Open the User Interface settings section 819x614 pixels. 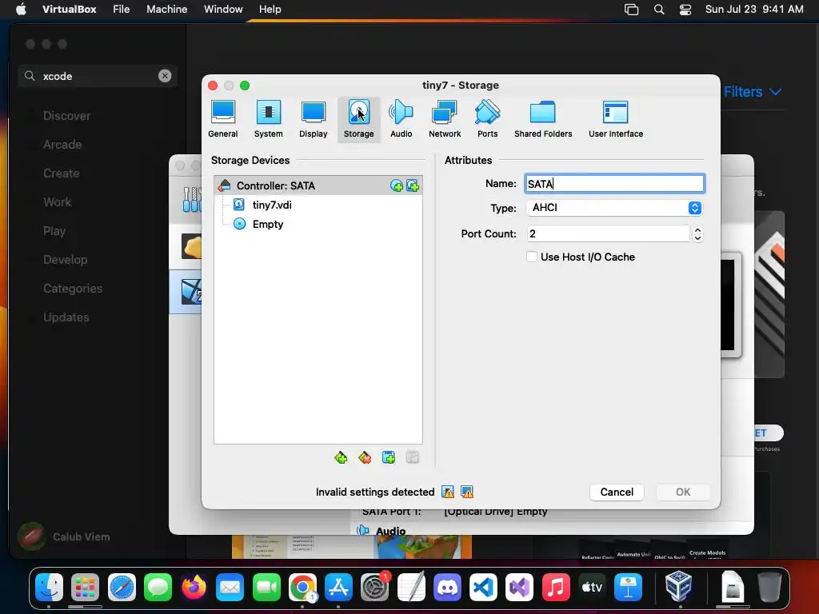pyautogui.click(x=616, y=120)
